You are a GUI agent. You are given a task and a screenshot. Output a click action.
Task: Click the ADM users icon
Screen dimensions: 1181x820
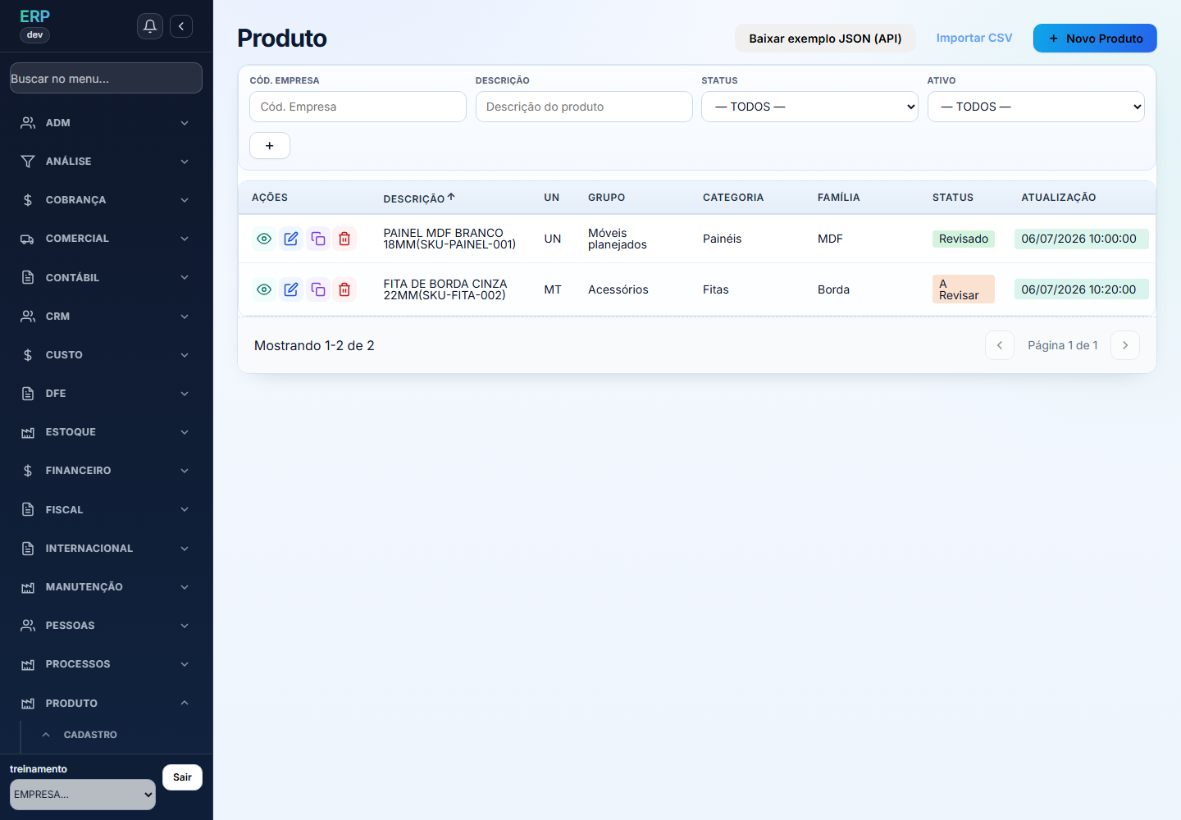[28, 123]
